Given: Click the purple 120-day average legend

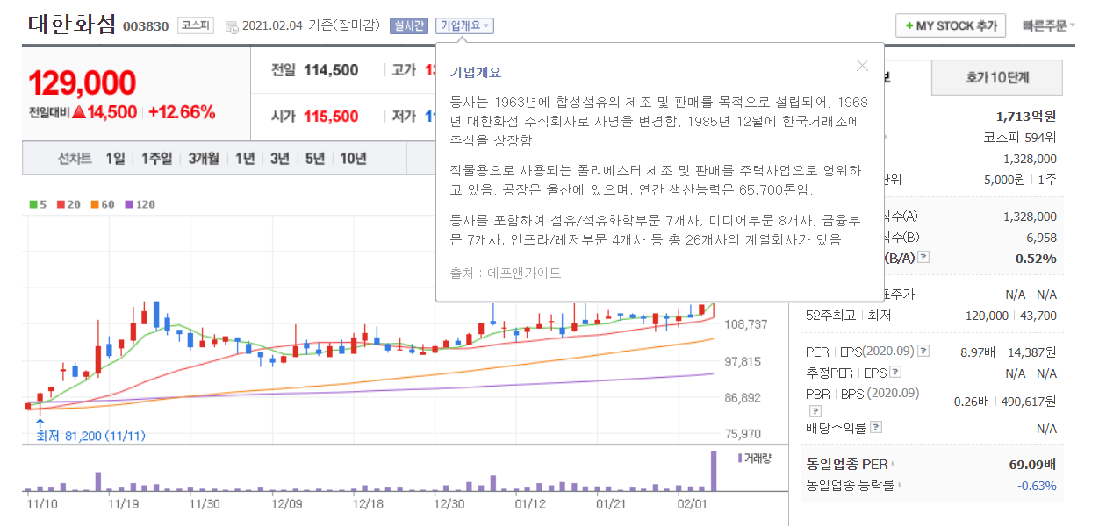Looking at the screenshot, I should [x=140, y=204].
